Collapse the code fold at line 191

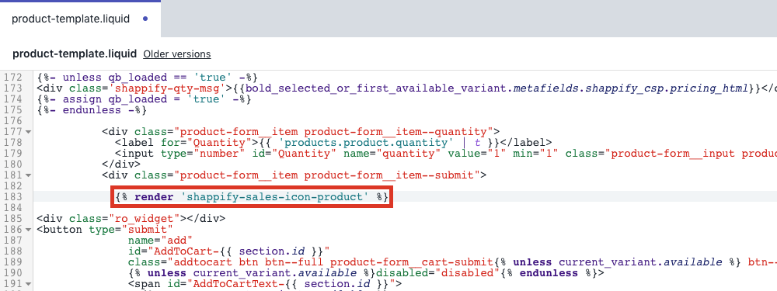[28, 284]
